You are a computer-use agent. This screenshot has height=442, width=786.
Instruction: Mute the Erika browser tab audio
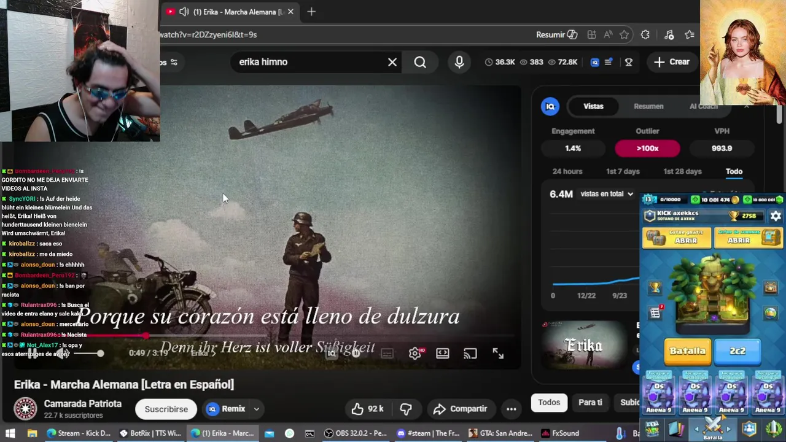pos(184,12)
